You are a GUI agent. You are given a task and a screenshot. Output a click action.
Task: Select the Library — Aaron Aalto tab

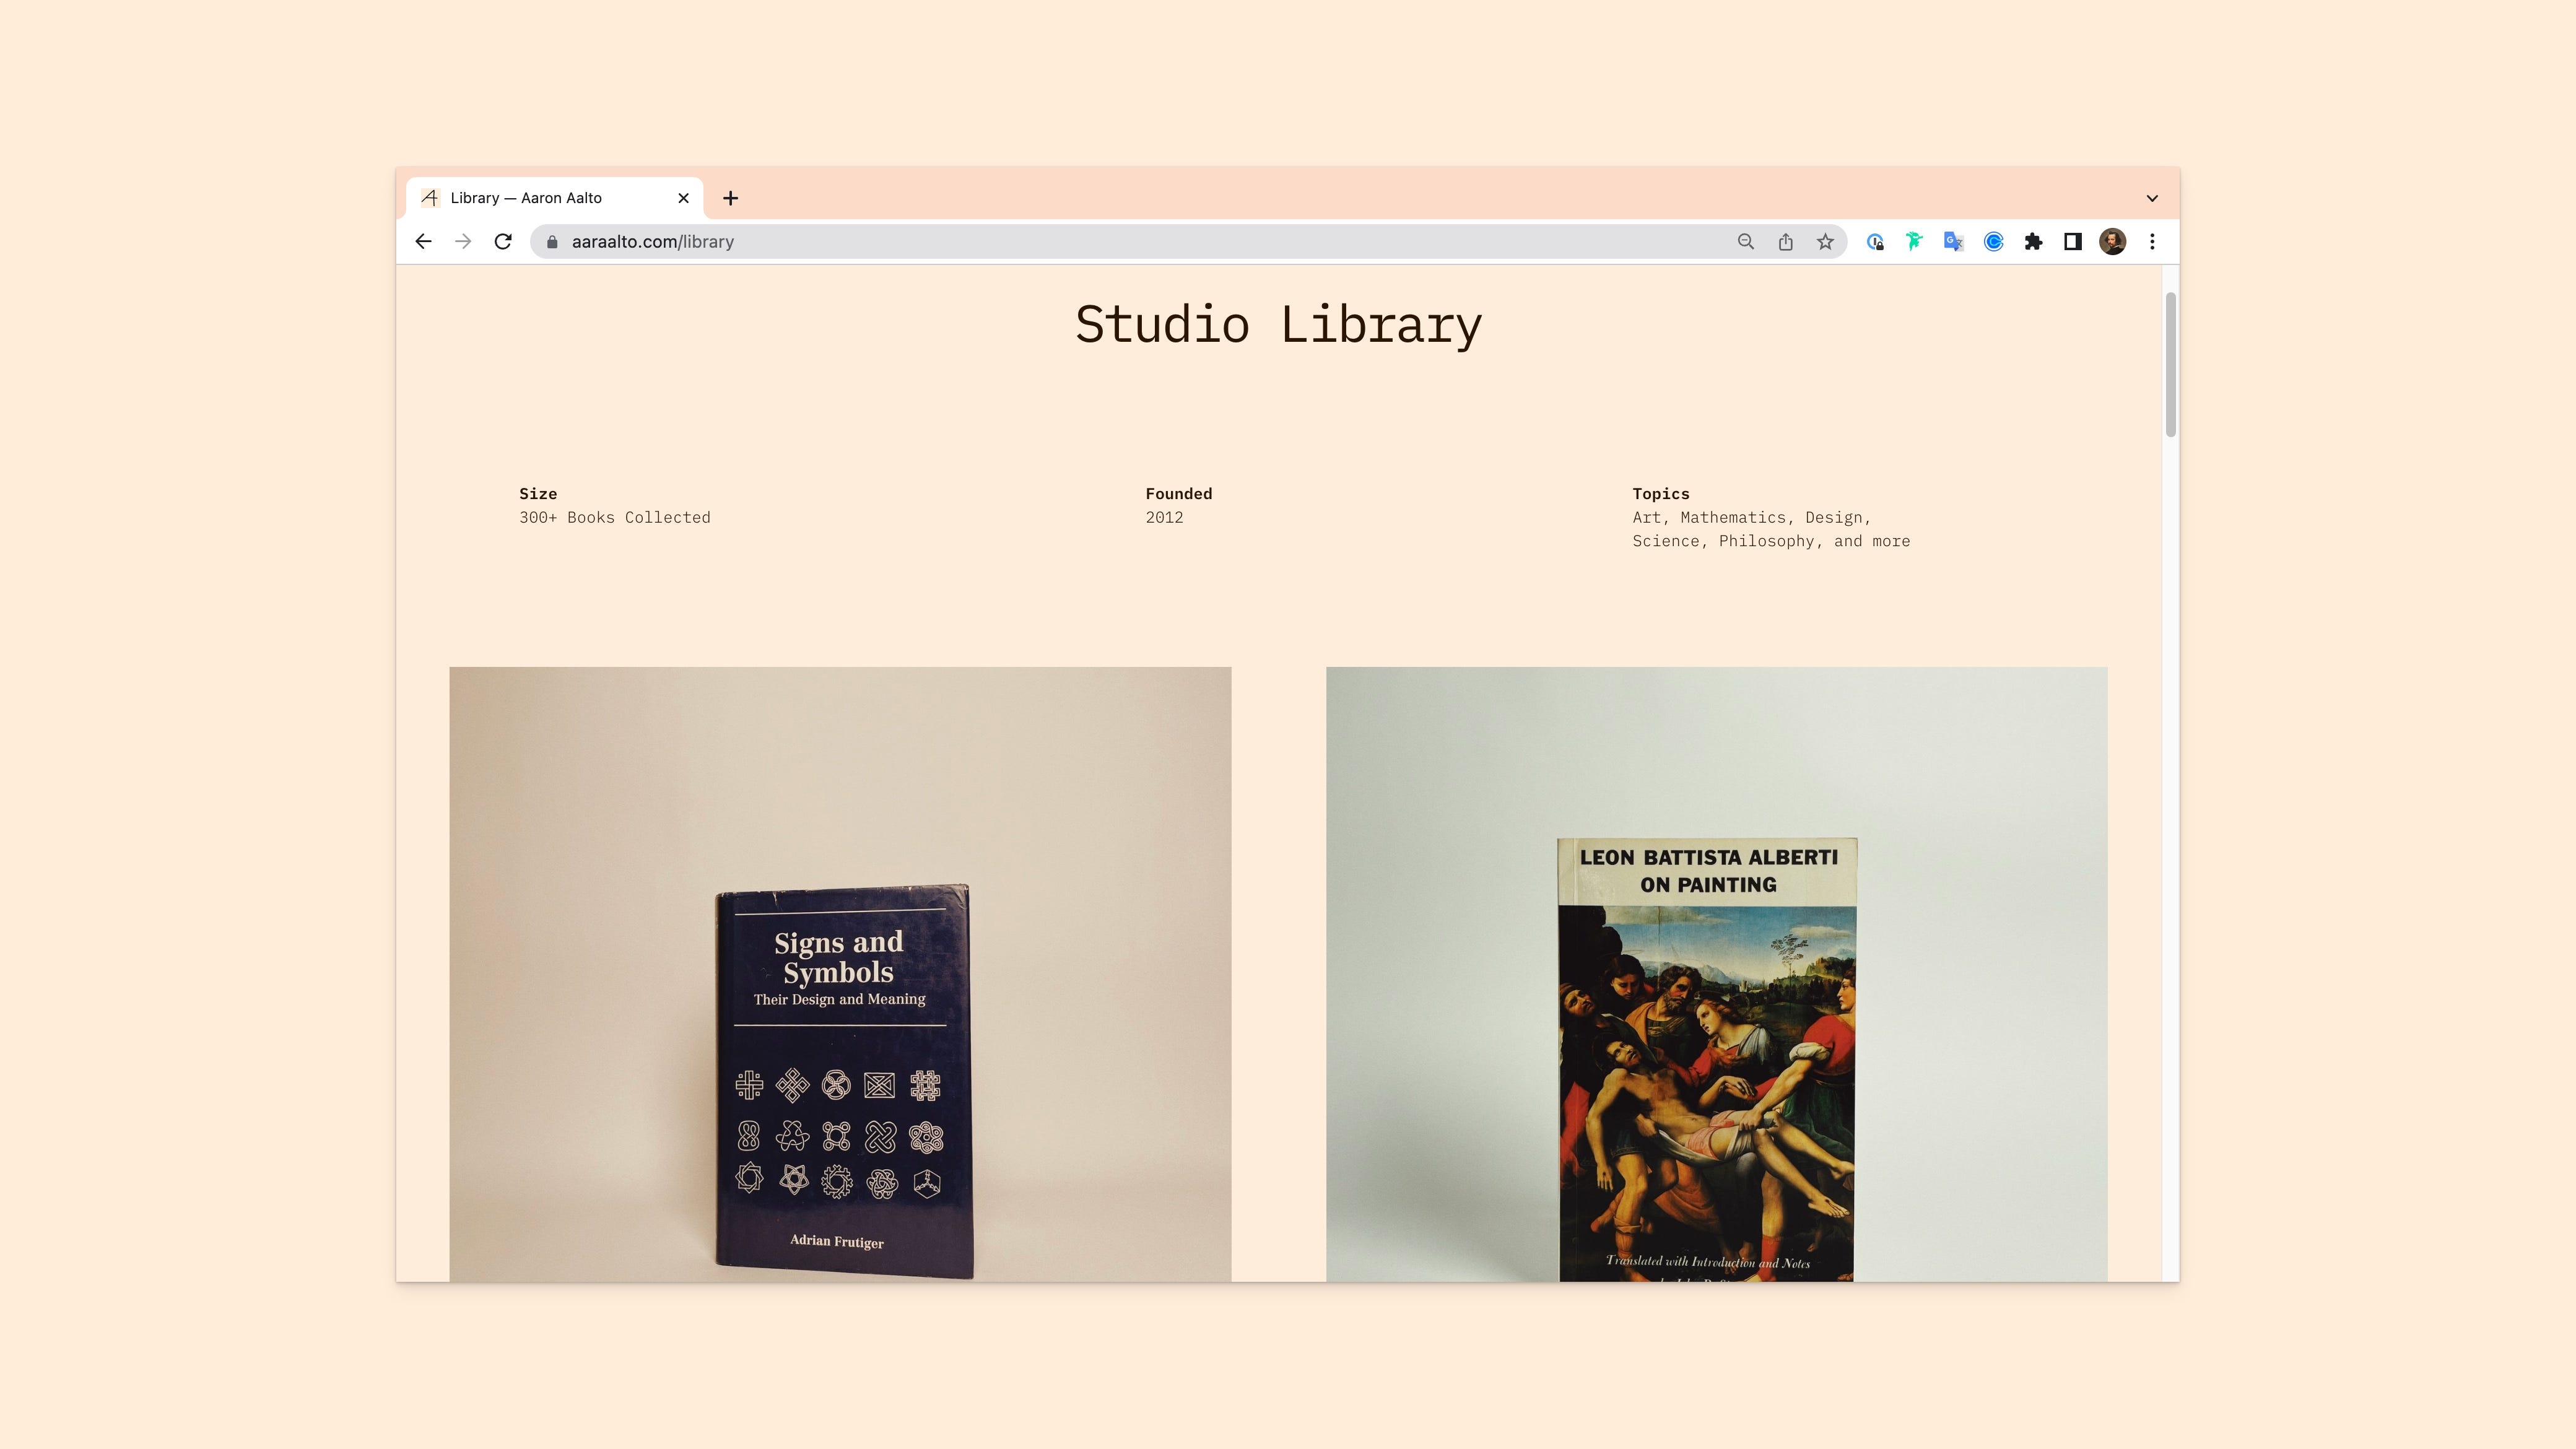(555, 198)
